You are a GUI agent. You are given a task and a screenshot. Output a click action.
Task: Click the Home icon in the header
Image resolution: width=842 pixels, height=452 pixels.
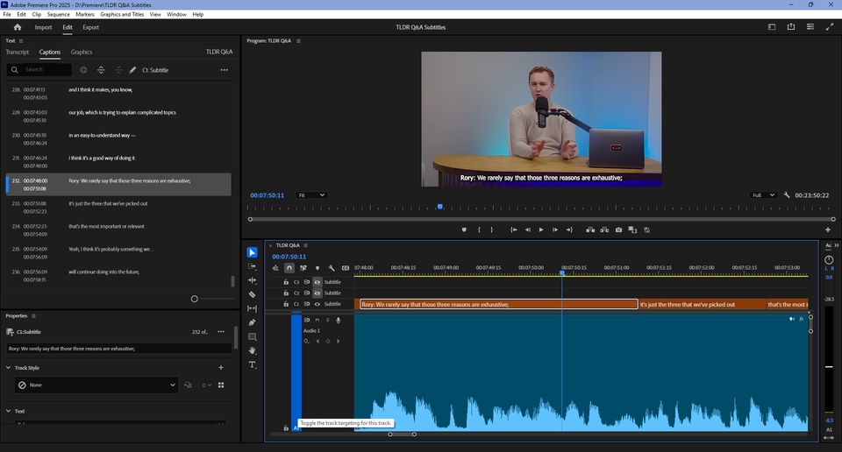coord(18,27)
